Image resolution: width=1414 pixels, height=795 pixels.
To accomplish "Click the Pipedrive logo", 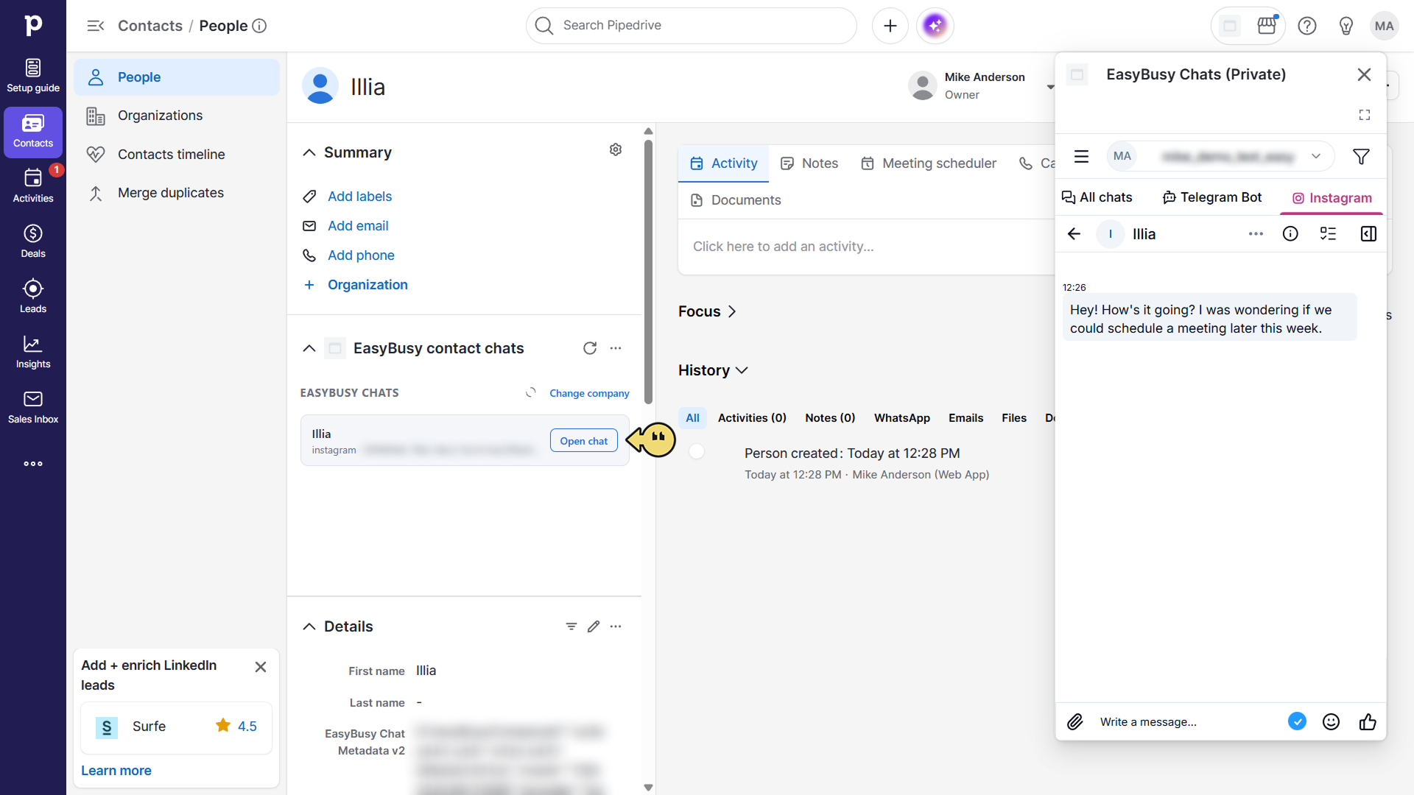I will [33, 24].
